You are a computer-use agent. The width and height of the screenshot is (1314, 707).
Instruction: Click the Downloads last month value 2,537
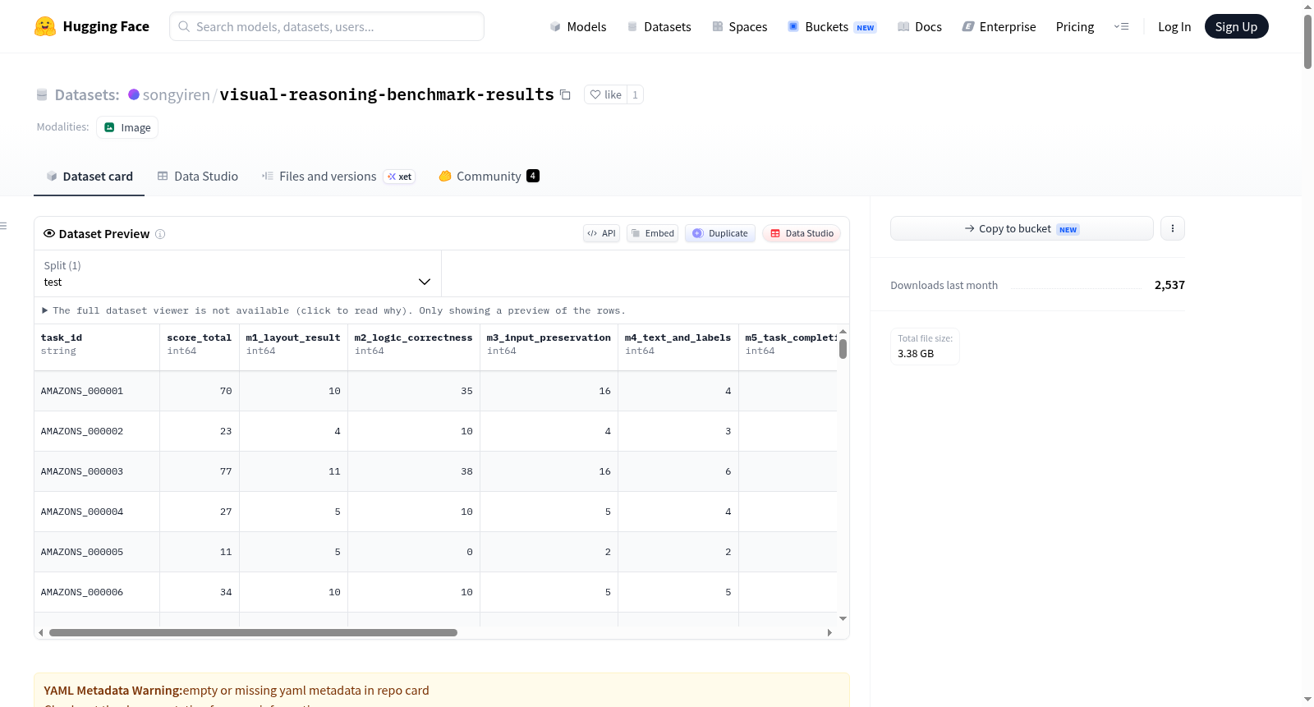pyautogui.click(x=1169, y=285)
